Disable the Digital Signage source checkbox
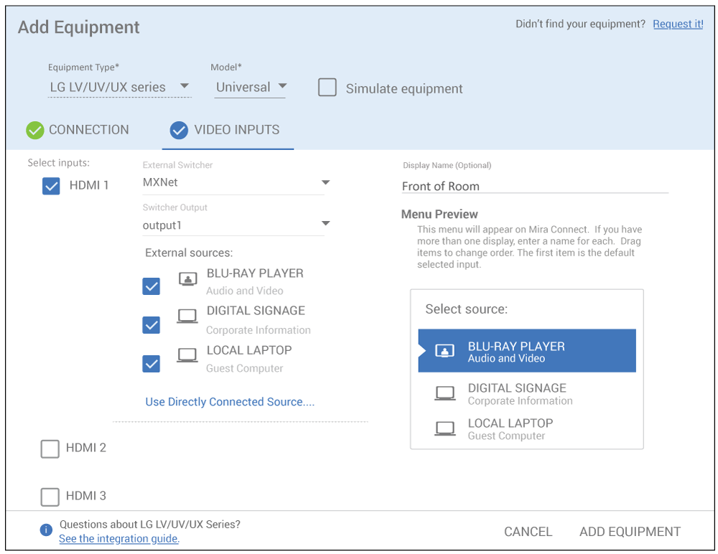The height and width of the screenshot is (554, 718). click(151, 325)
